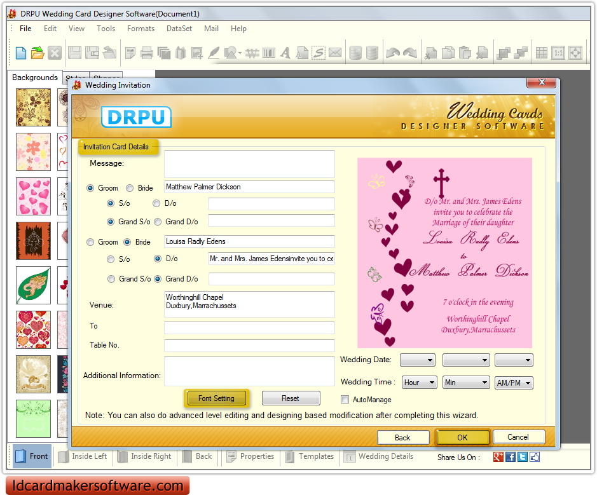Screen dimensions: 597x495
Task: Select Groom radio beside Louisa Radly Edens
Action: pyautogui.click(x=90, y=242)
